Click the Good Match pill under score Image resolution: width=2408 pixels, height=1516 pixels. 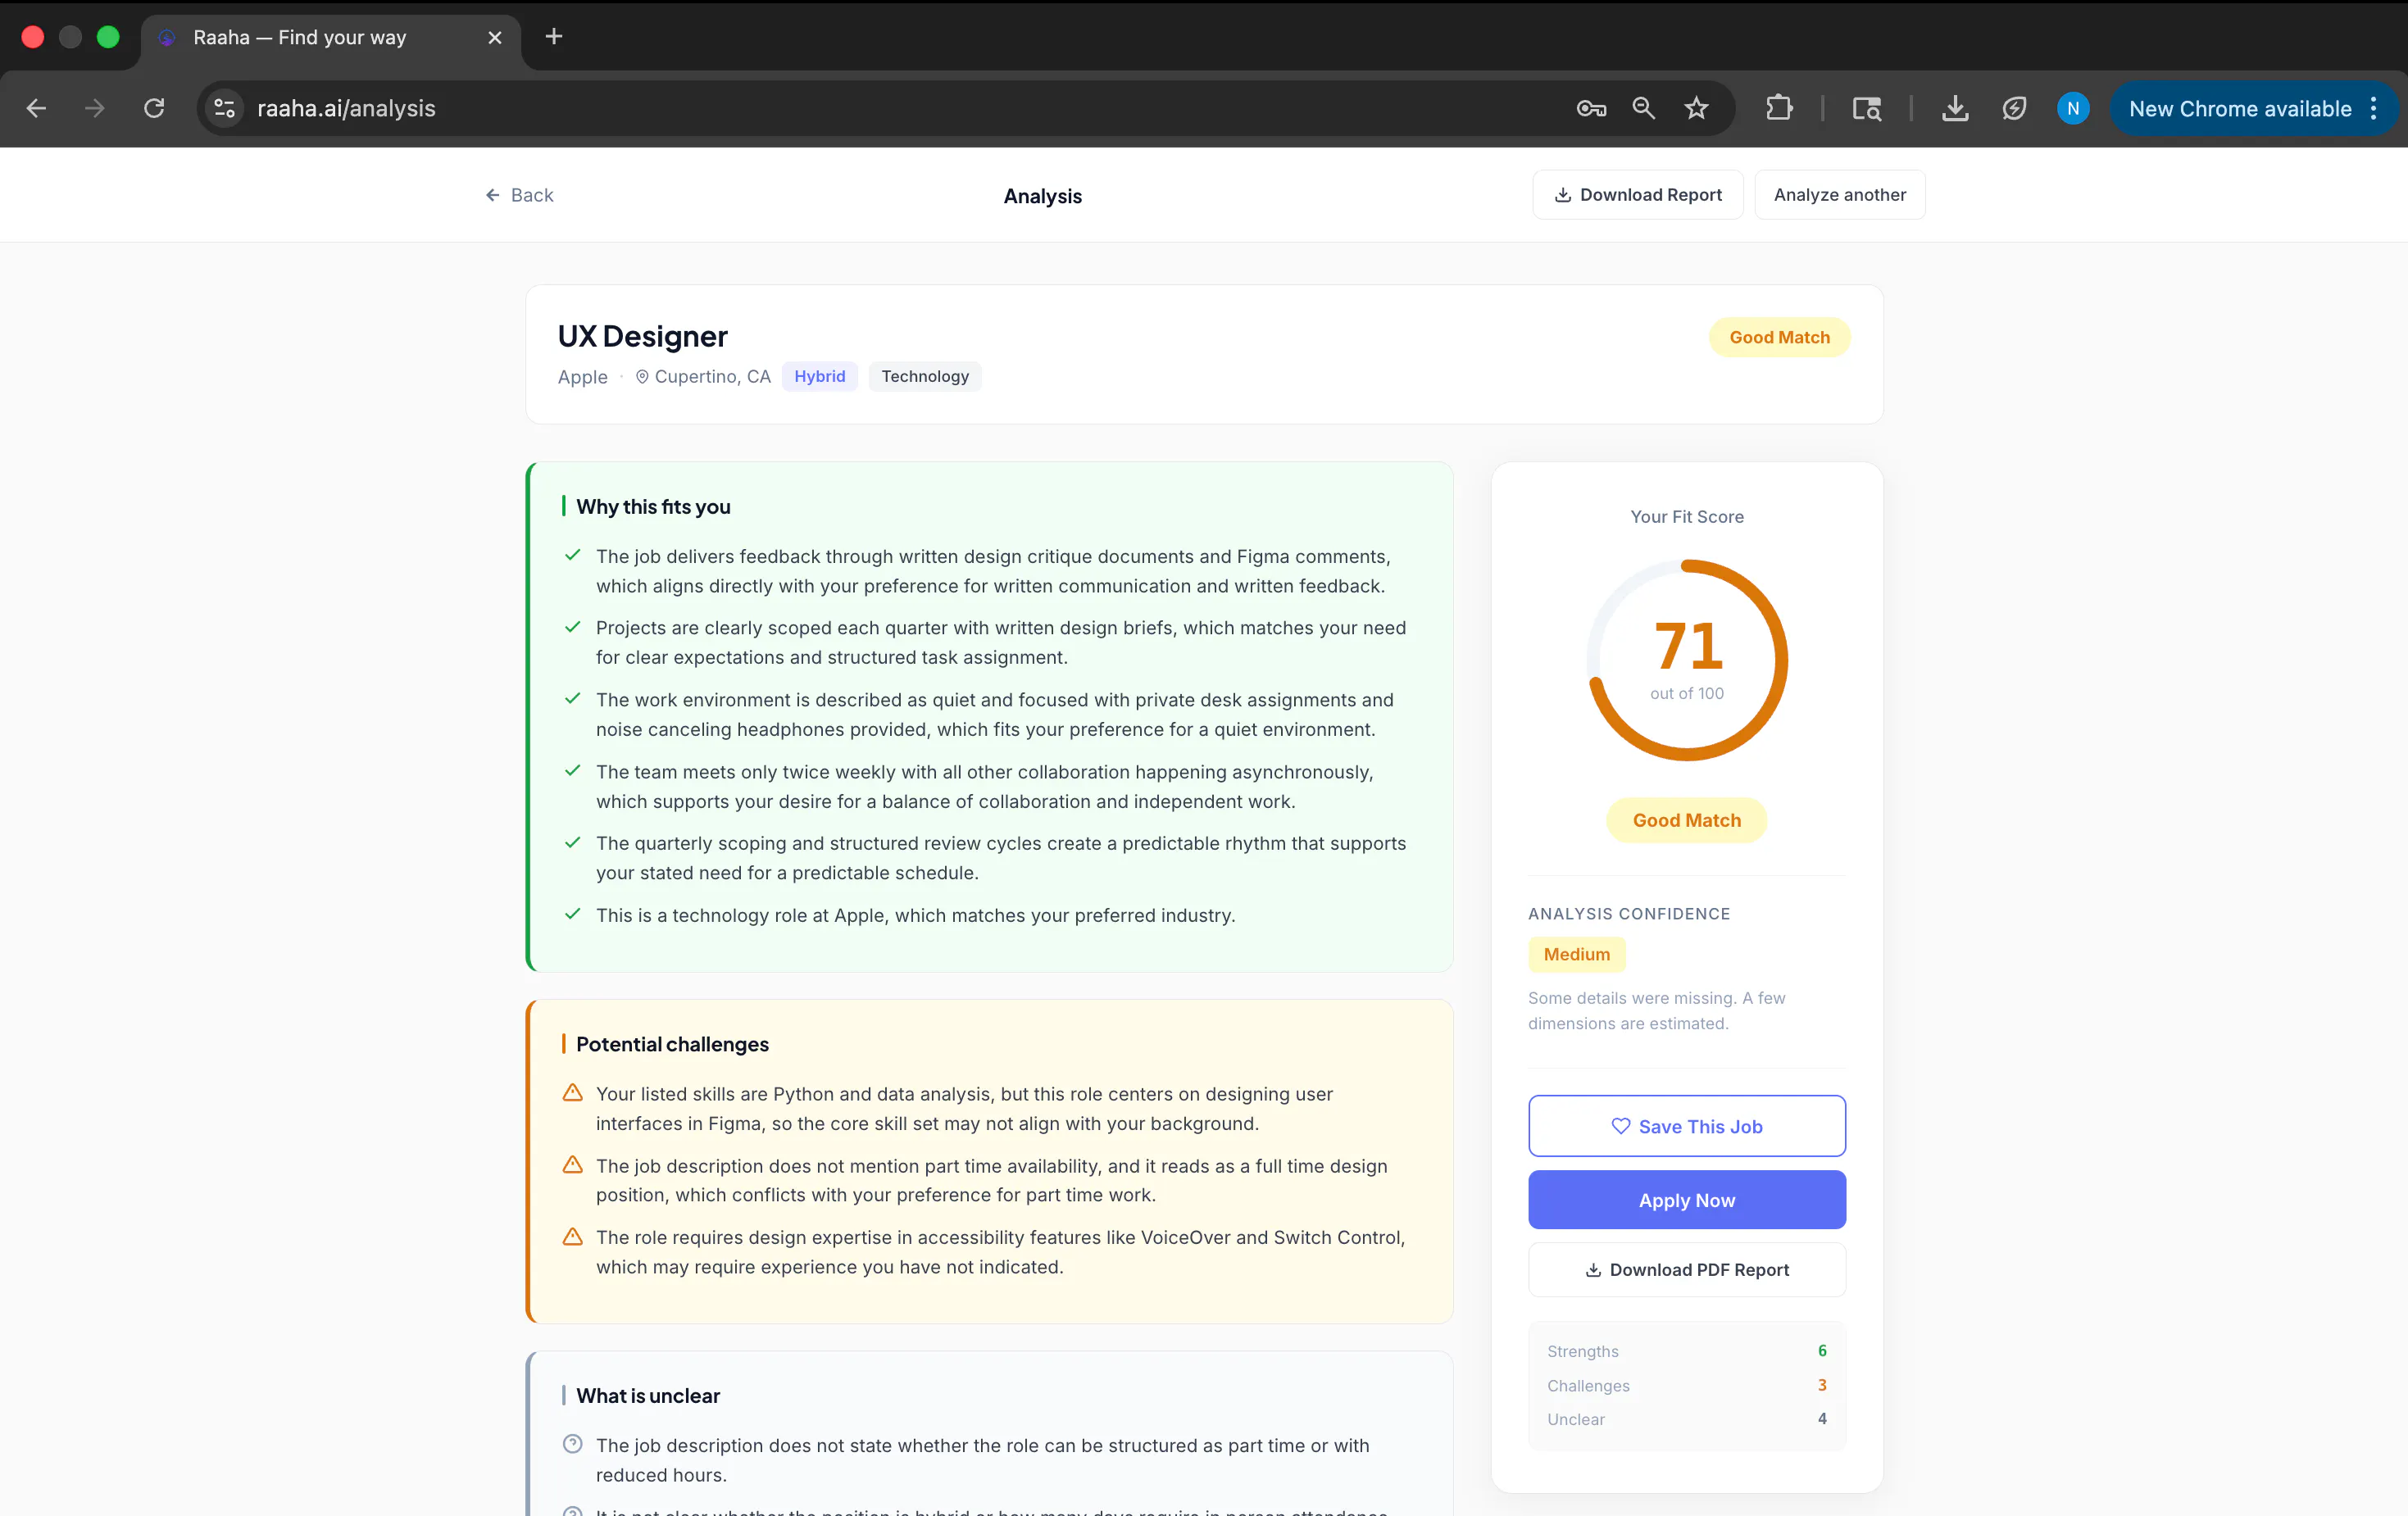(x=1686, y=820)
